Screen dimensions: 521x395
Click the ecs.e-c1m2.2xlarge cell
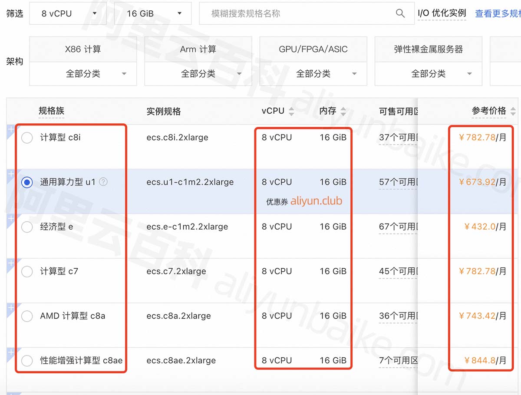click(187, 227)
